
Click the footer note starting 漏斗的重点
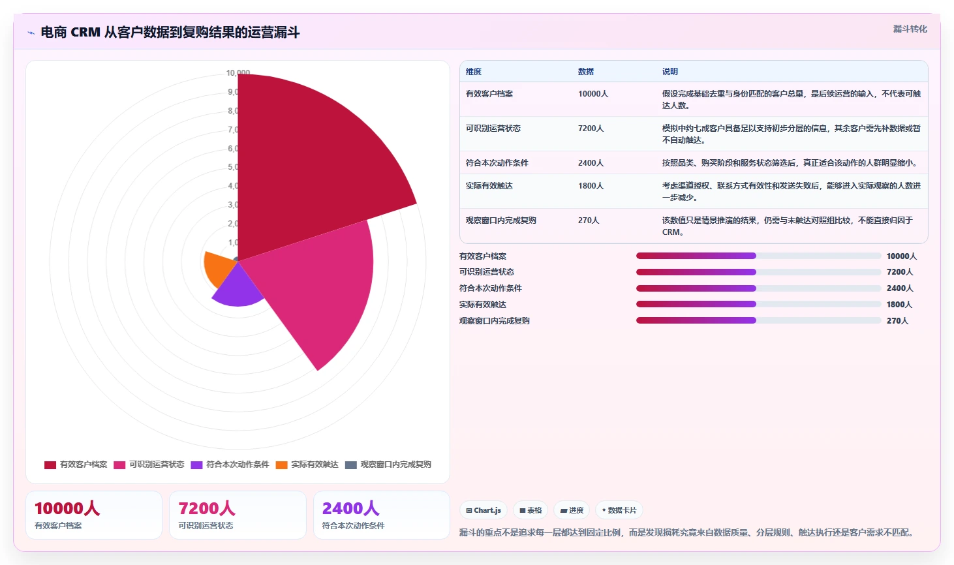tap(688, 533)
